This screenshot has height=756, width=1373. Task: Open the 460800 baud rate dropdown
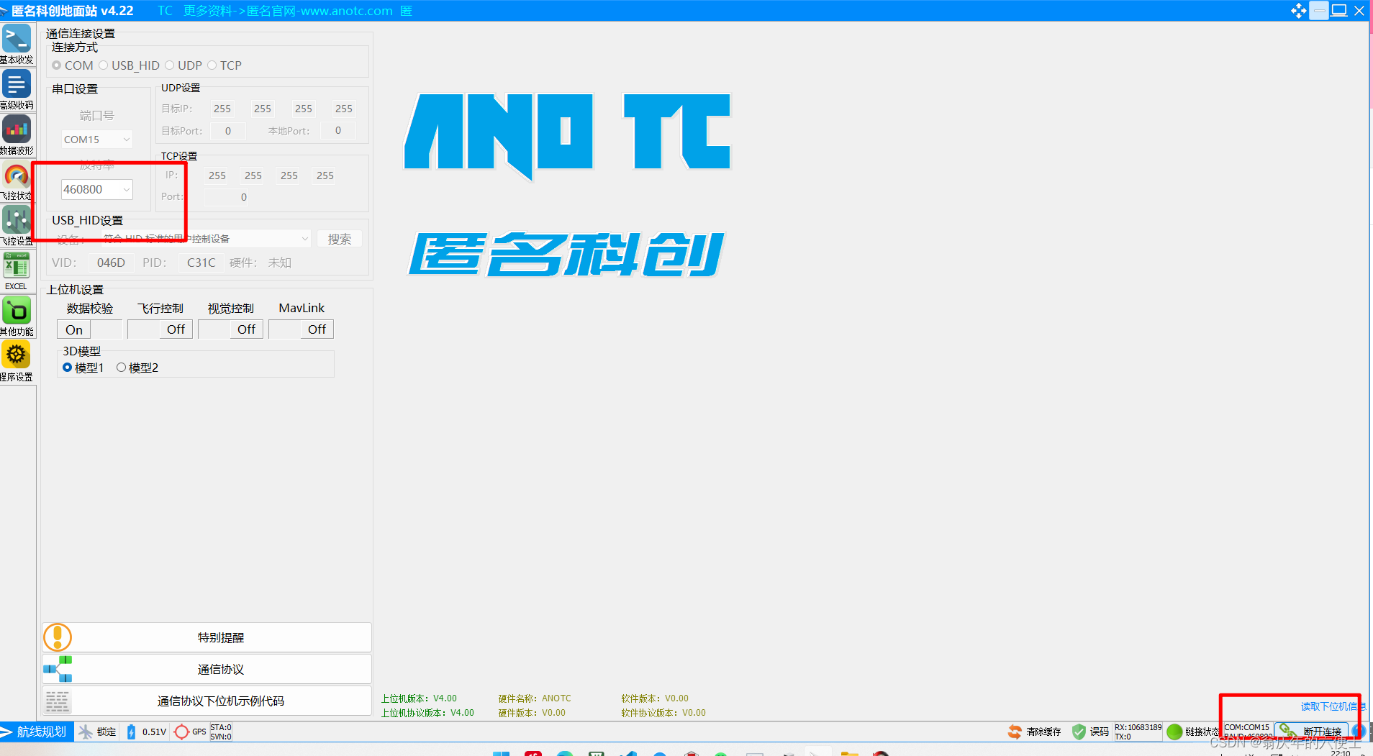96,189
